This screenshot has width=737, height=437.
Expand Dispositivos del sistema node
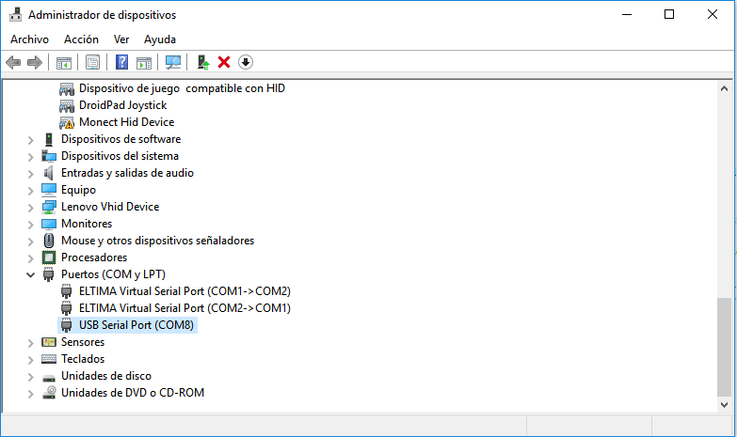point(30,157)
